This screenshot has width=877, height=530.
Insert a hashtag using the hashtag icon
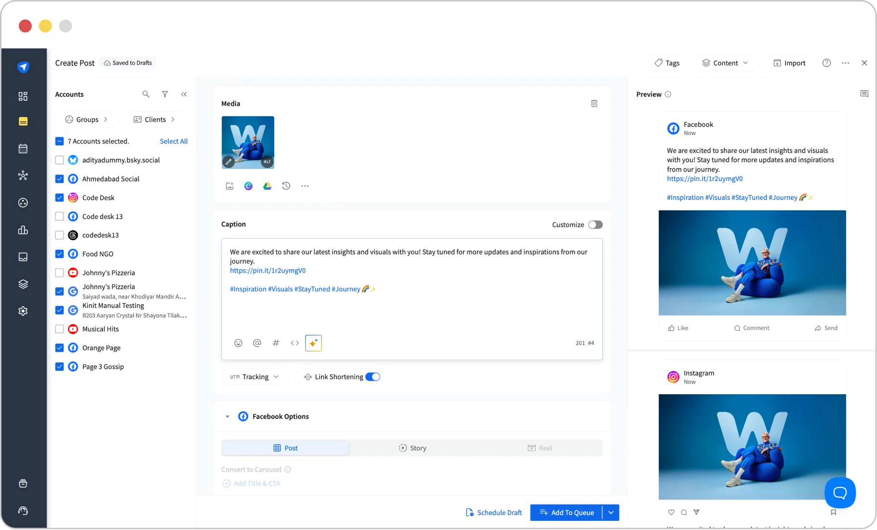276,343
